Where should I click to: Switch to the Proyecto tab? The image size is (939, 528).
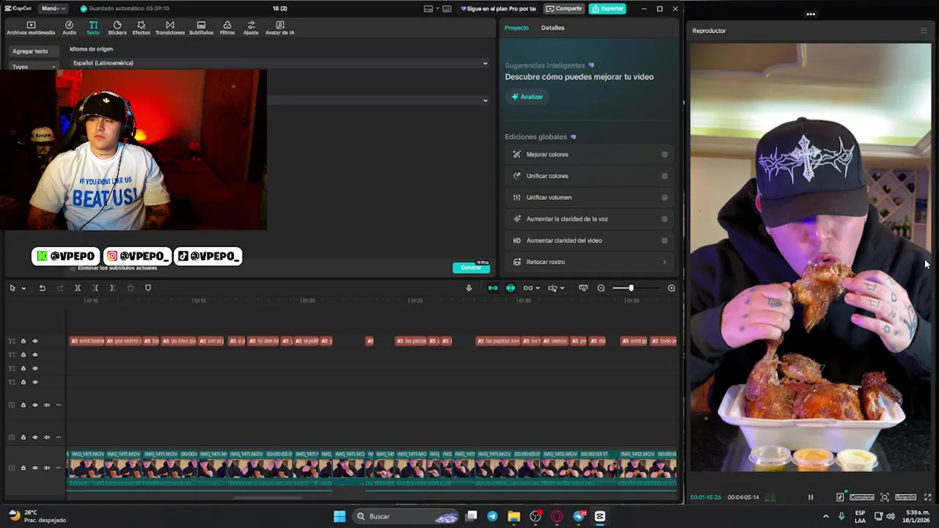tap(516, 28)
